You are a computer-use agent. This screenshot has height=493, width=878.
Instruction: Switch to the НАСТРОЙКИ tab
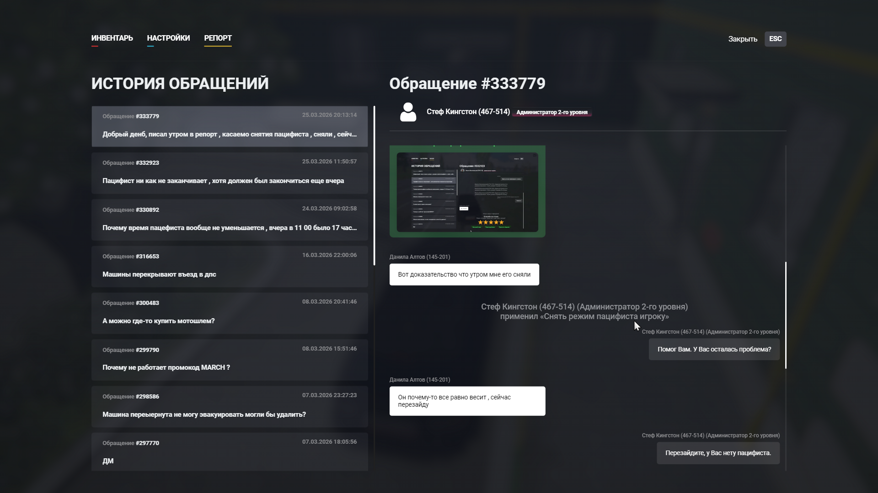pos(168,38)
